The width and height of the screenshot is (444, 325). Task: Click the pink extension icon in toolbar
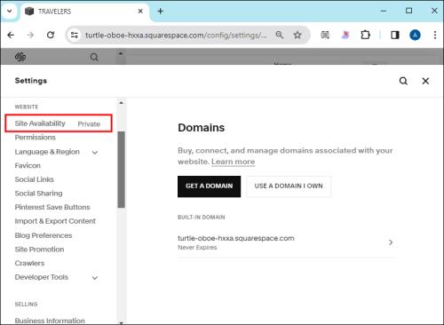(x=345, y=35)
